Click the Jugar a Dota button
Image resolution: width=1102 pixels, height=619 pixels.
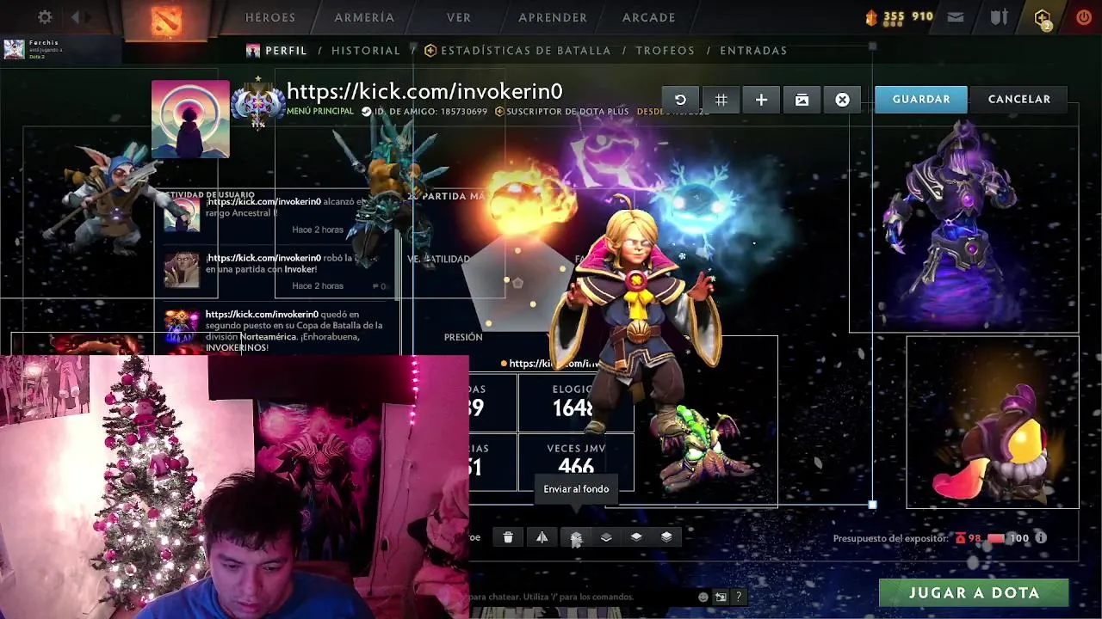coord(974,592)
